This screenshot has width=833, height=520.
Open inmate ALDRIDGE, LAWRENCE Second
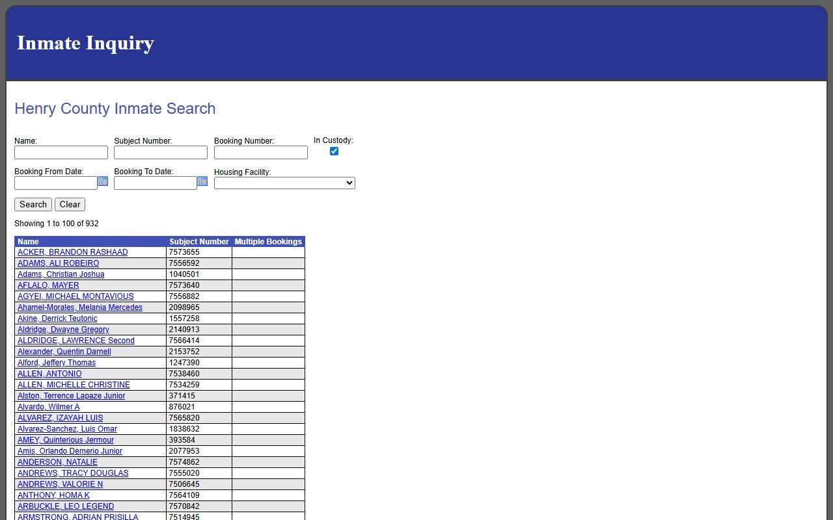click(76, 341)
